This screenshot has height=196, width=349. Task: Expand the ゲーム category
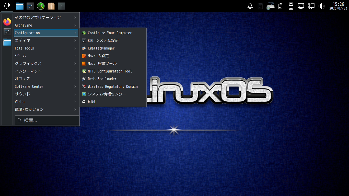tap(46, 56)
